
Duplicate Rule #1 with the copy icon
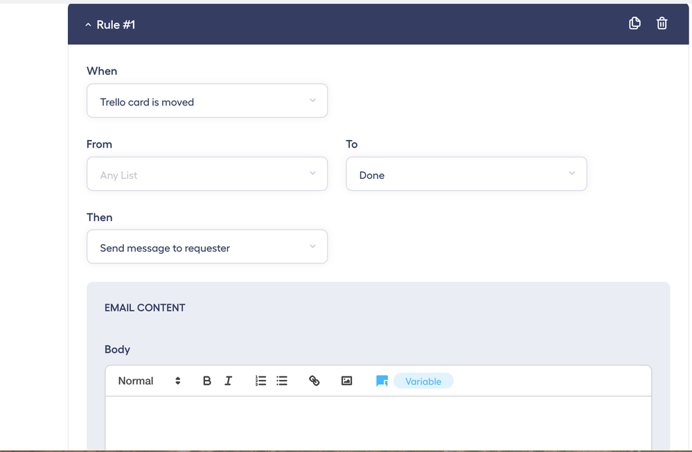click(x=635, y=24)
